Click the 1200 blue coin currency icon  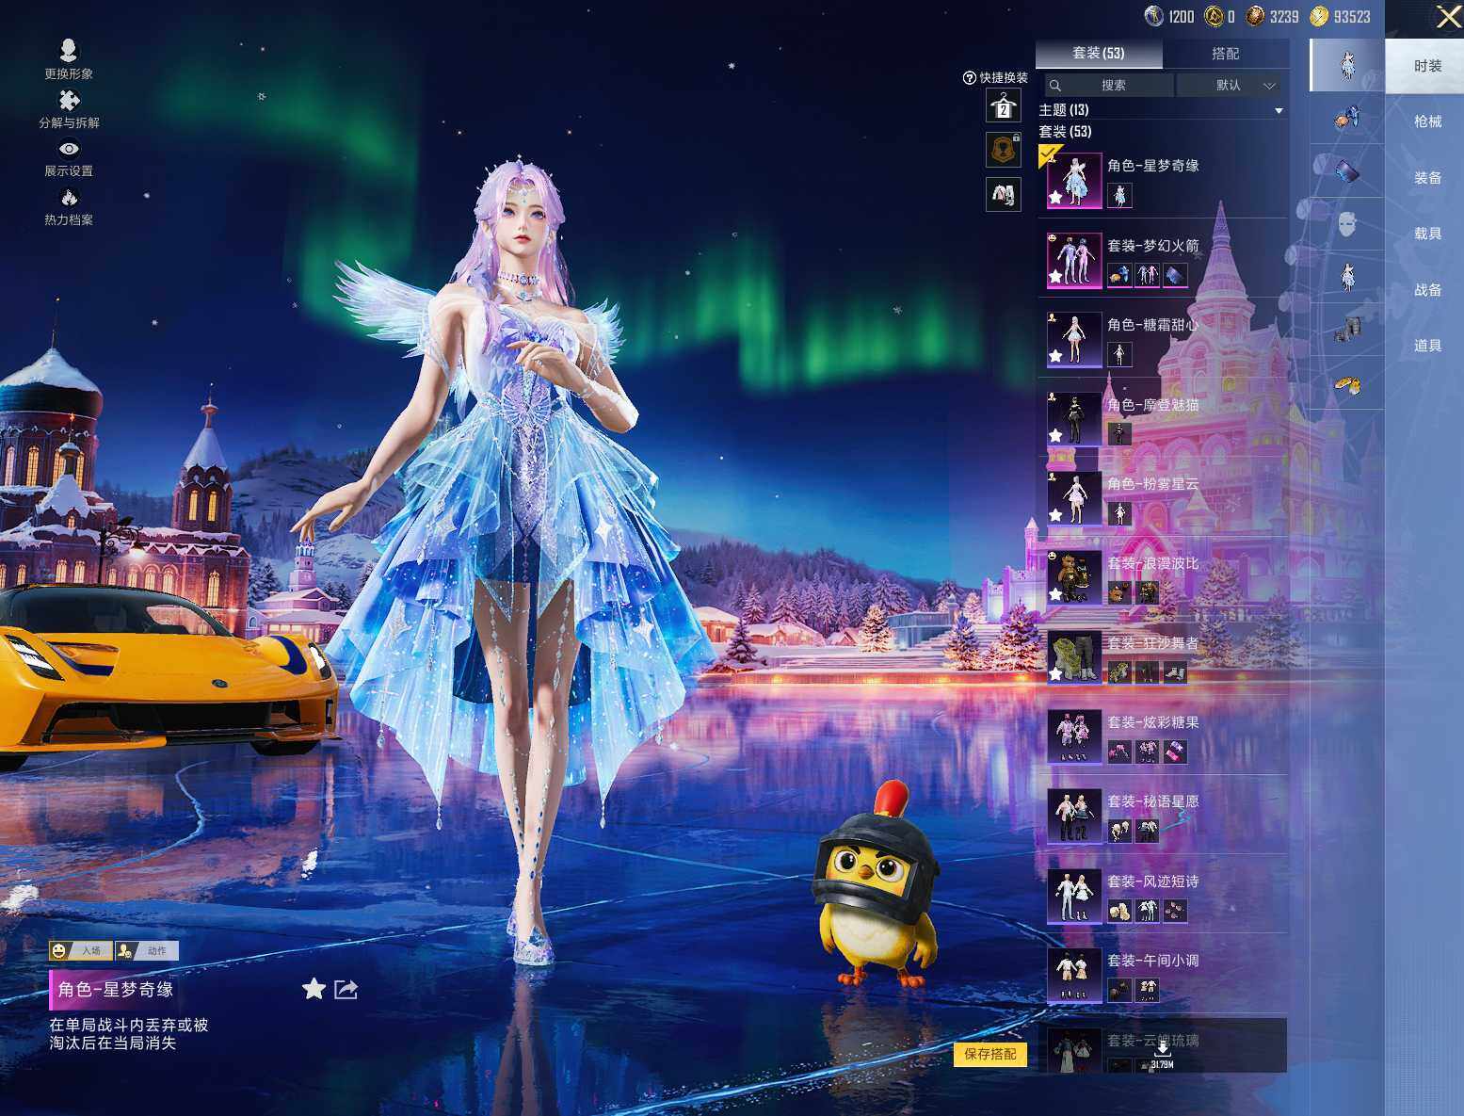pos(1153,16)
